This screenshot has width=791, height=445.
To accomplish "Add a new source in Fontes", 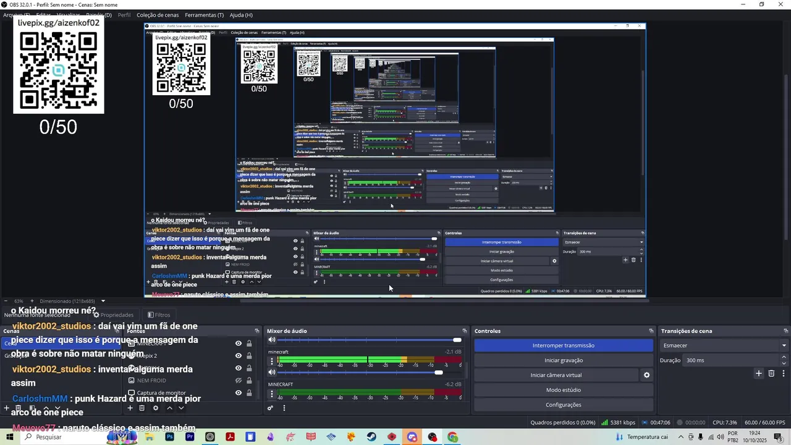I will click(130, 408).
